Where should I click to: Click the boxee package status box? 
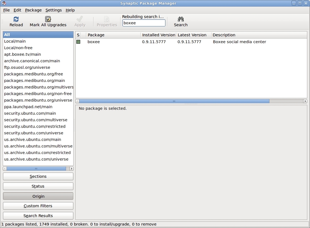click(x=78, y=42)
